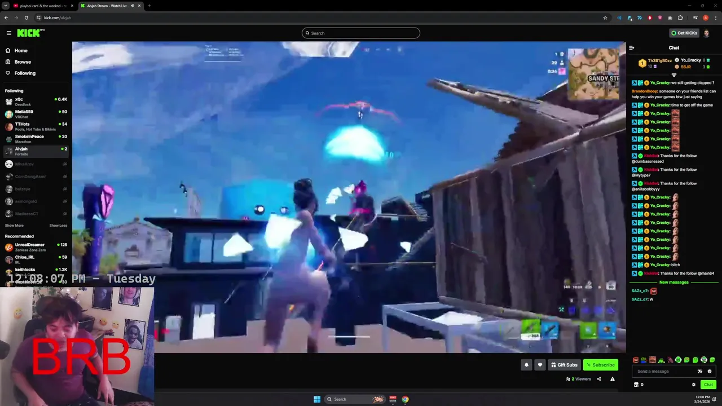Open Melia559 channel from Following list
Image resolution: width=722 pixels, height=406 pixels.
pos(36,114)
